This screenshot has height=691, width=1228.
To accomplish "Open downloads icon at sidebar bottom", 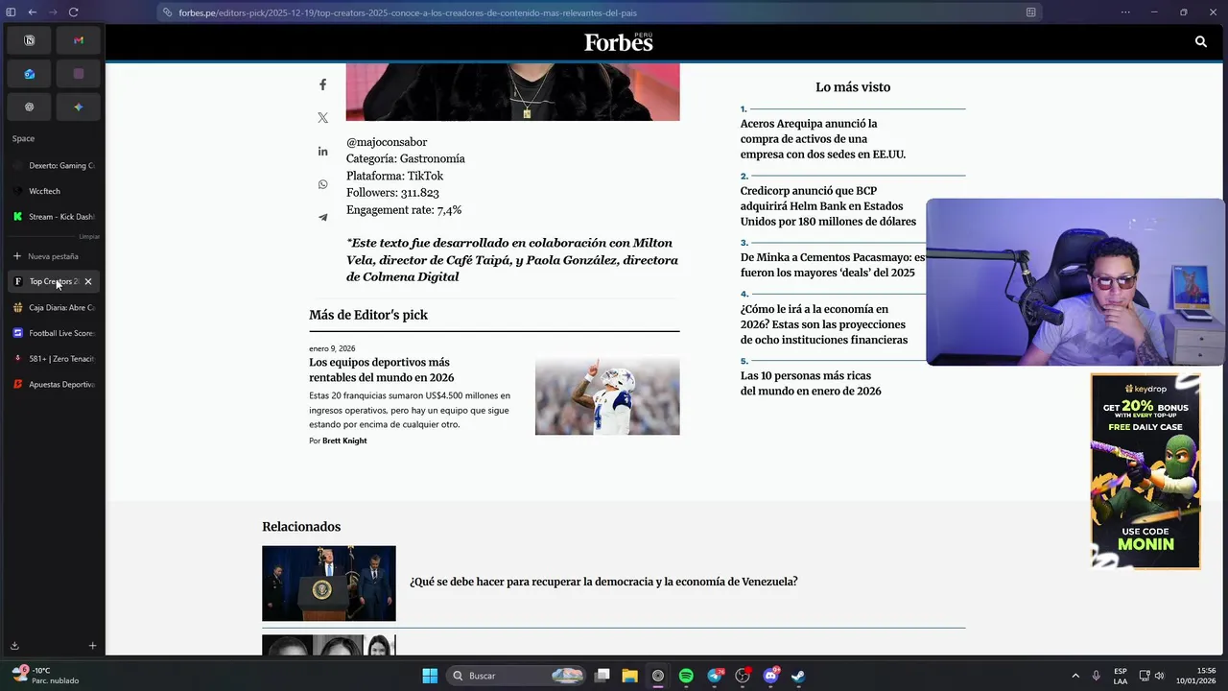I will tap(14, 646).
